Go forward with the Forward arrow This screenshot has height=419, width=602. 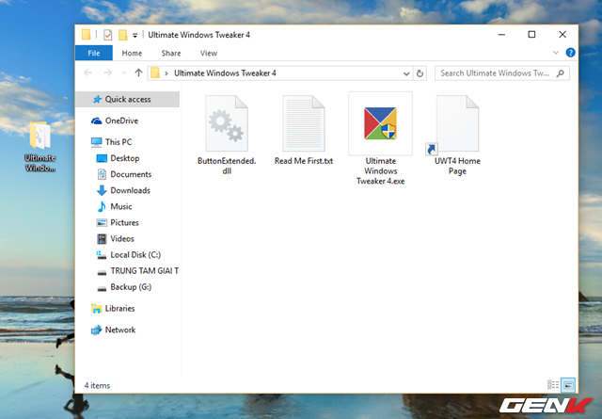(107, 73)
